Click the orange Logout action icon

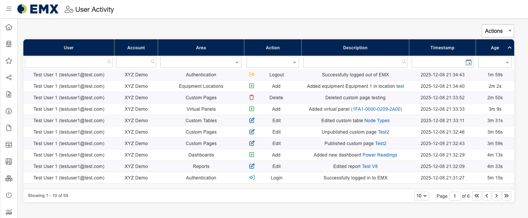252,75
